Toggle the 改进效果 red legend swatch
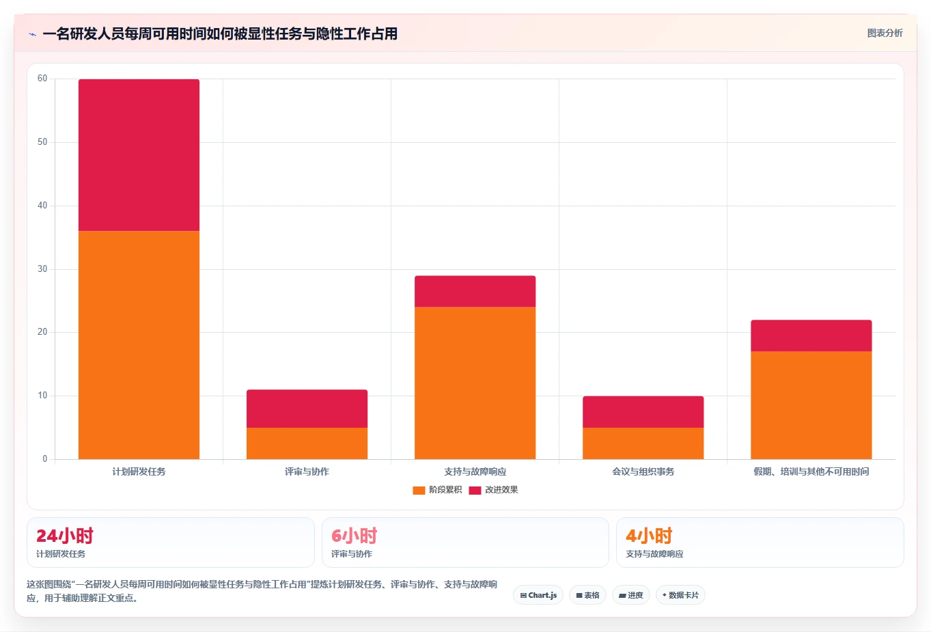This screenshot has width=931, height=632. (475, 490)
